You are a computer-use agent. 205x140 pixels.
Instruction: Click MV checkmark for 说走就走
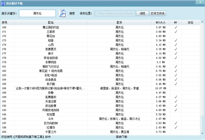(176, 80)
